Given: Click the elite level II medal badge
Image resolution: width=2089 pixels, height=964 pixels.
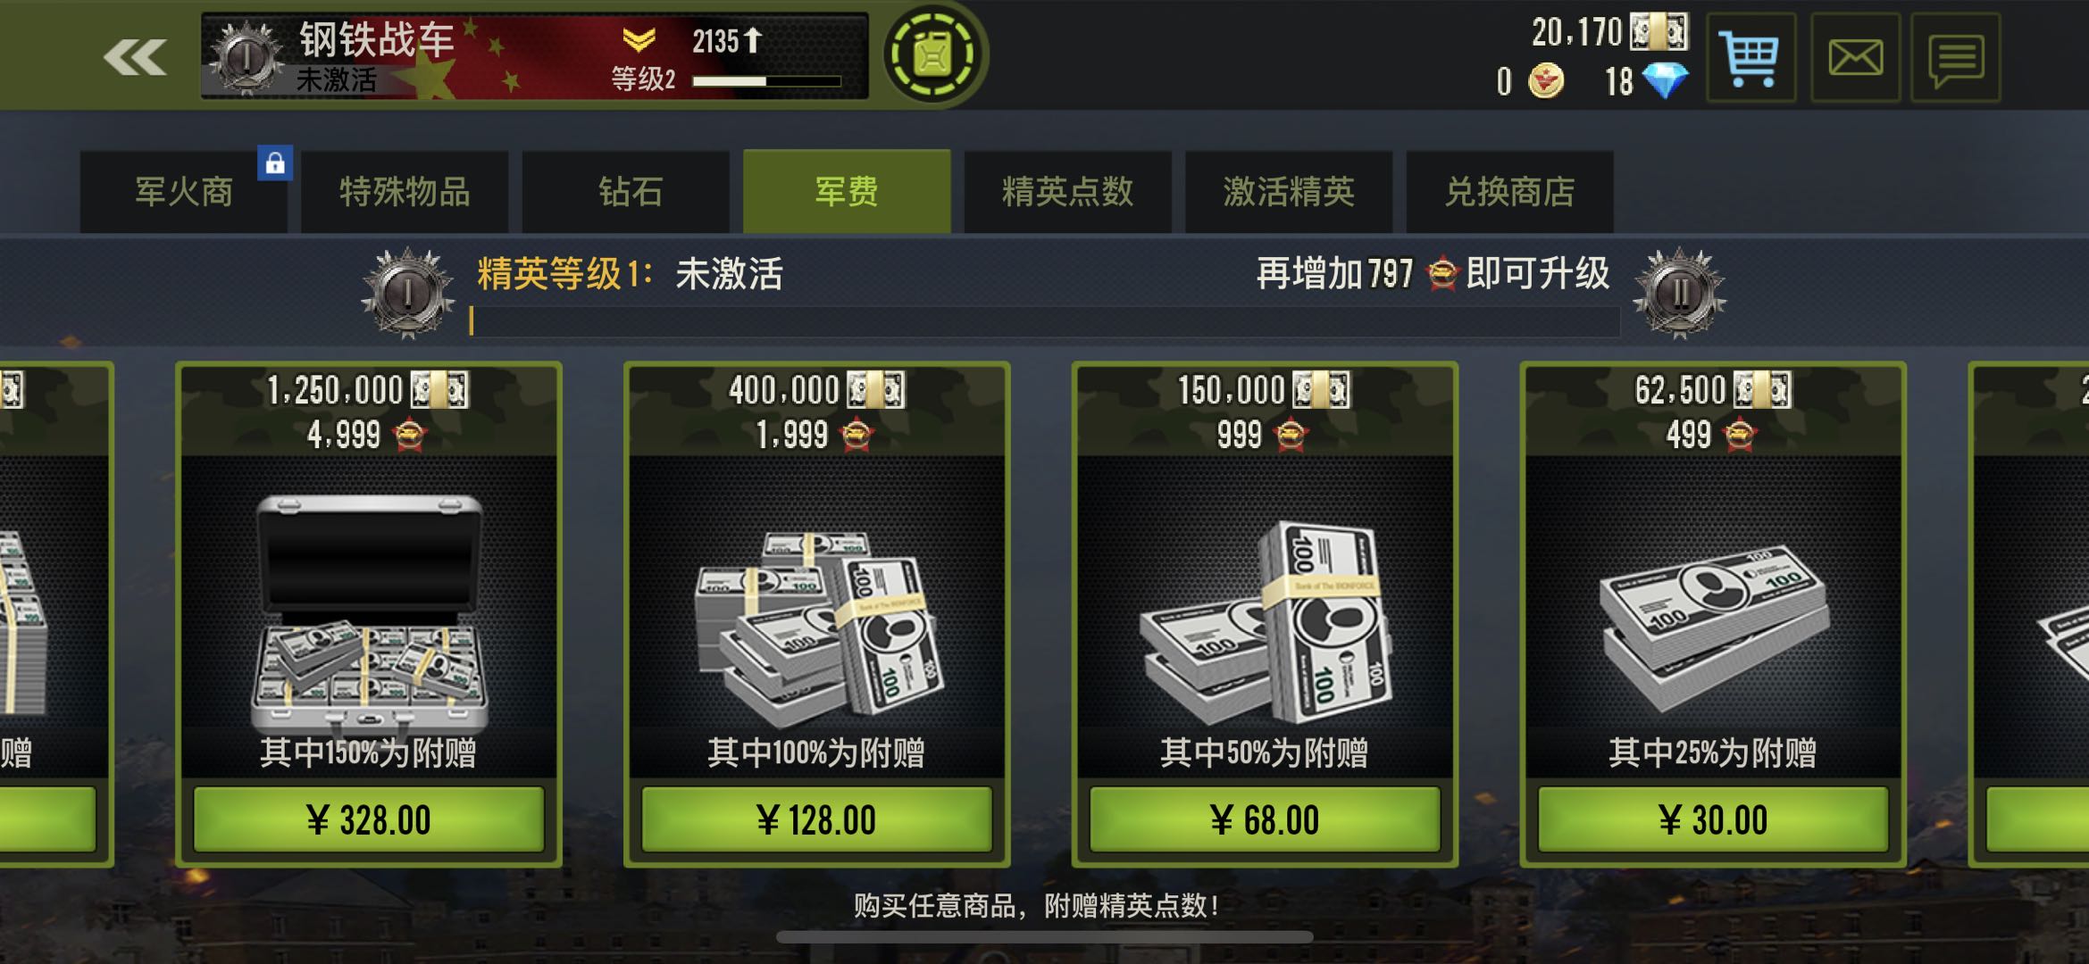Looking at the screenshot, I should click(x=1679, y=293).
